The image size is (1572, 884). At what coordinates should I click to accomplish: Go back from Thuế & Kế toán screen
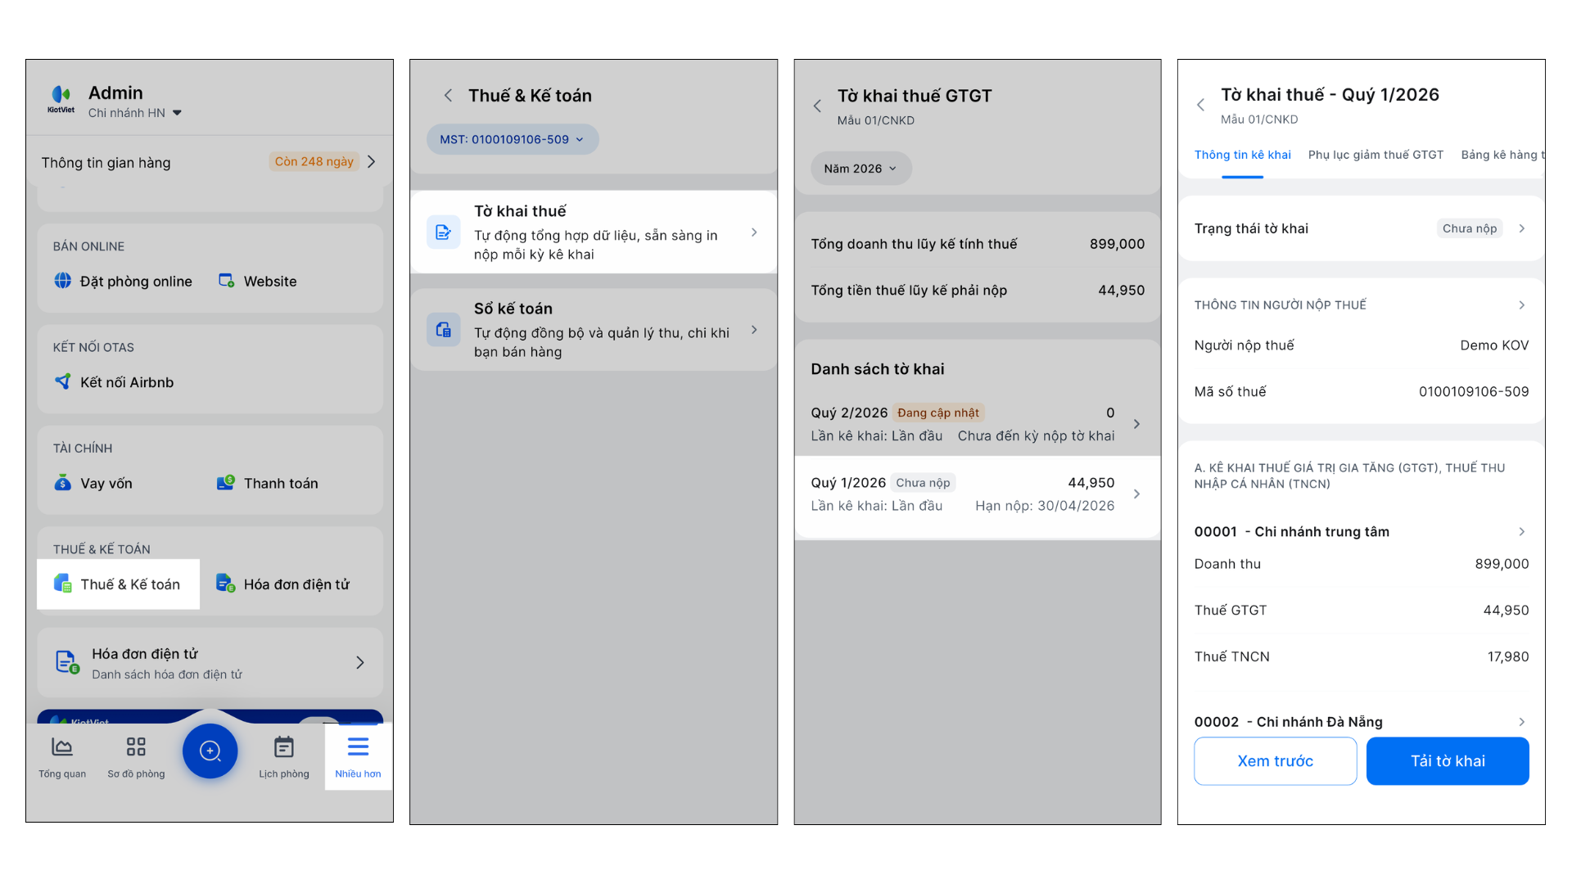(448, 96)
